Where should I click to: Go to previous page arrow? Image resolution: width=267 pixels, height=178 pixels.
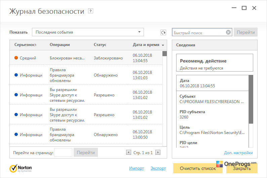click(x=128, y=152)
